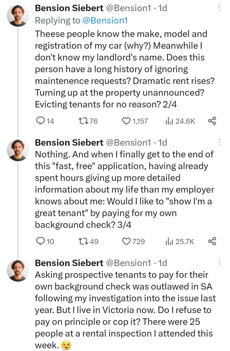Open more options menu on 3/4 tweet
The image size is (230, 351).
pyautogui.click(x=220, y=143)
